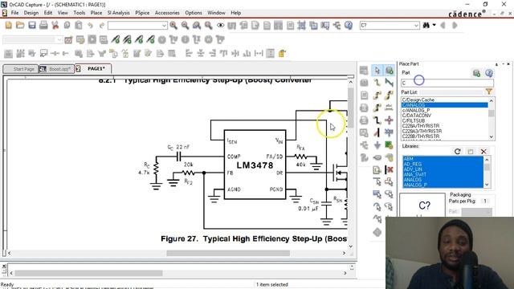Select the ANA_SWIT library
This screenshot has width=514, height=289.
coord(443,174)
